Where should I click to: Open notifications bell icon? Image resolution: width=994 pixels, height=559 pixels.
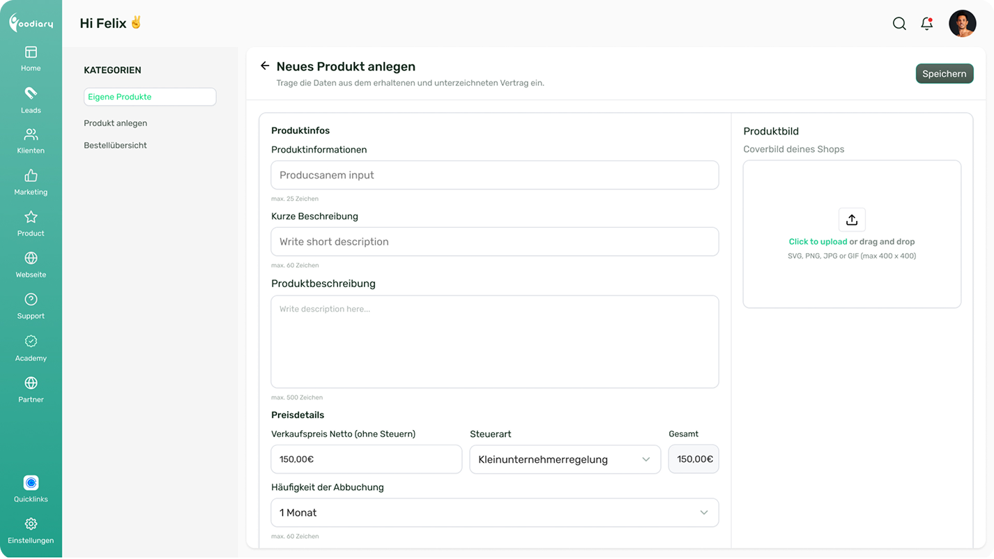pos(926,24)
